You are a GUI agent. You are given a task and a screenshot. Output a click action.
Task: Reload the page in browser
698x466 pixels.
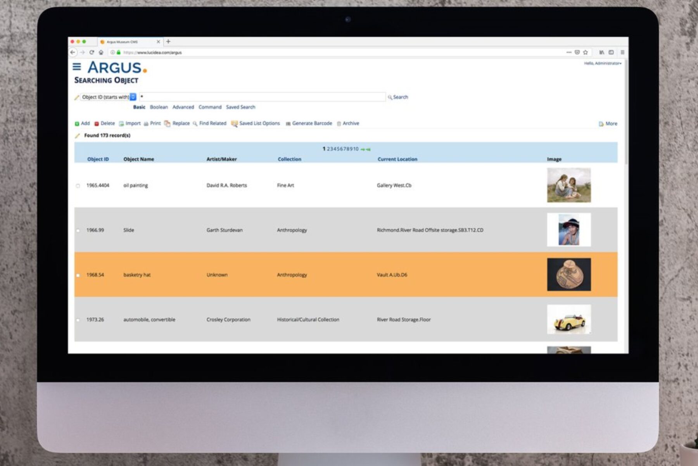[92, 52]
